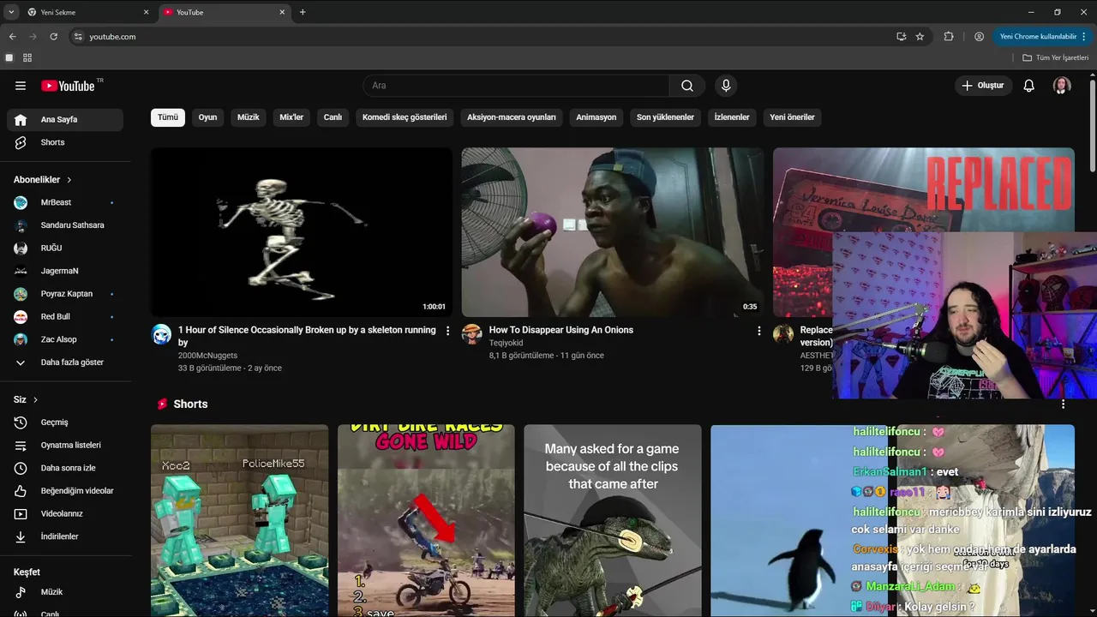Screen dimensions: 1097x617
Task: Select the Canlı filter chip
Action: coord(333,117)
